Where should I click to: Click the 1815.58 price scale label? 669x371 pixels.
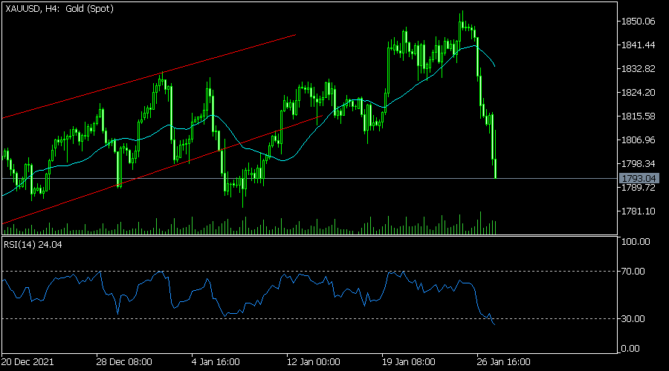(638, 116)
